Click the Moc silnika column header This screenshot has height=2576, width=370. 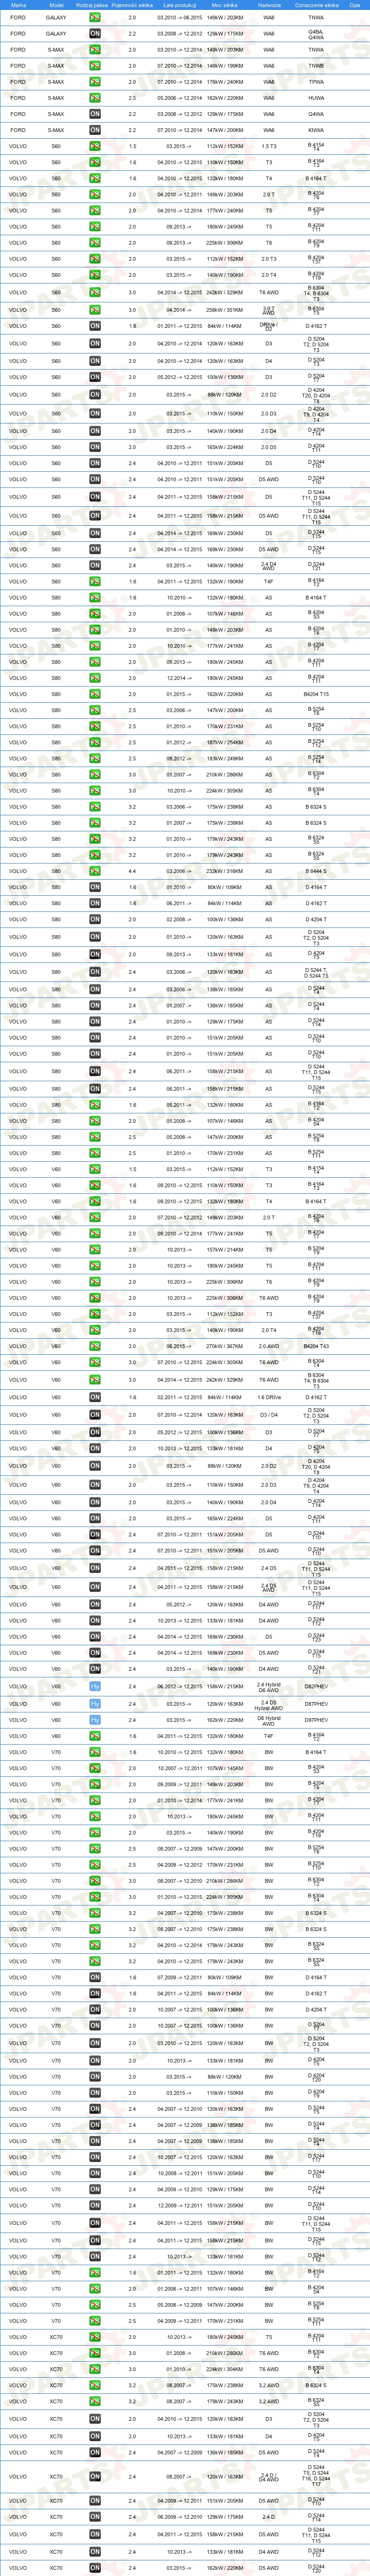click(225, 5)
